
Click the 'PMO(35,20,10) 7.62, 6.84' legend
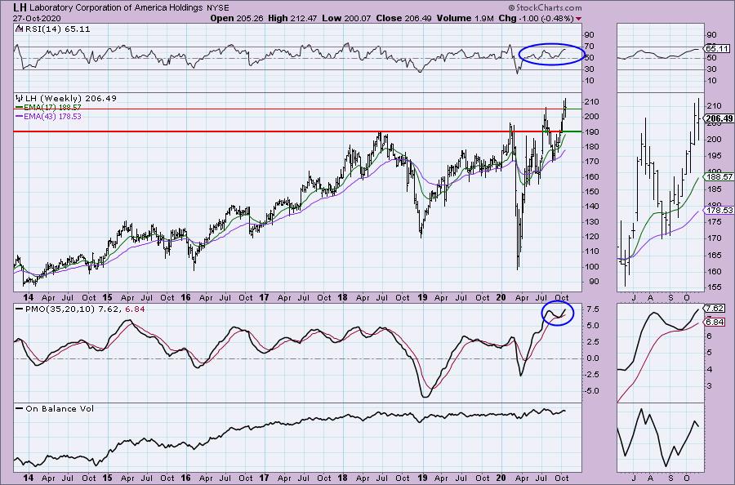click(x=80, y=309)
